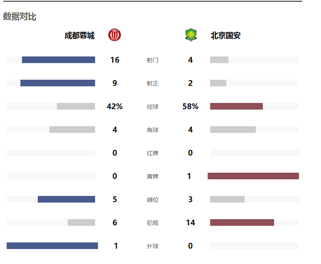321x264 pixels.
Task: Click Beijing's gray corner kick bar
Action: click(233, 130)
